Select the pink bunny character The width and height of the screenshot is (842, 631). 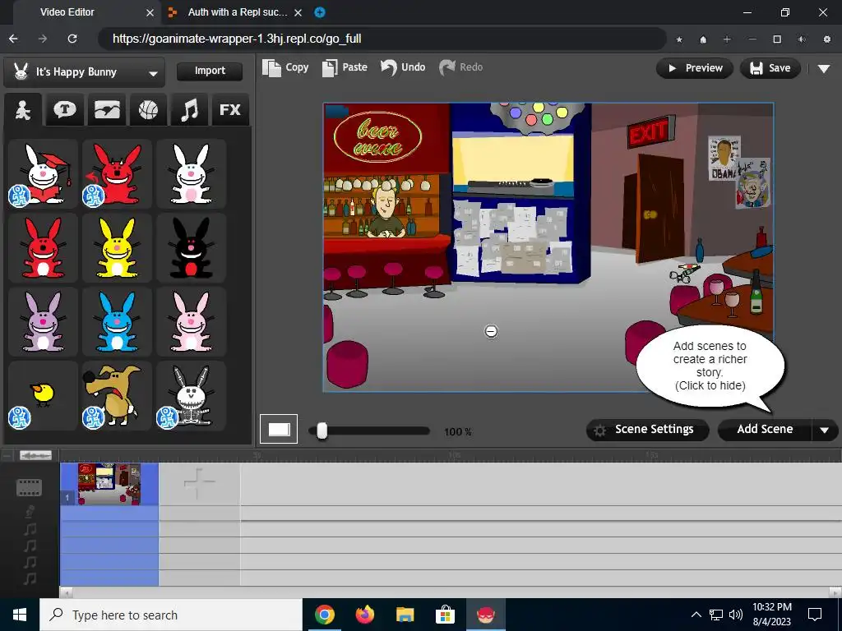[x=191, y=322]
